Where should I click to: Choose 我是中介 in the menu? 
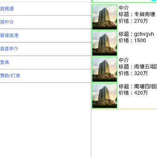click(46, 49)
